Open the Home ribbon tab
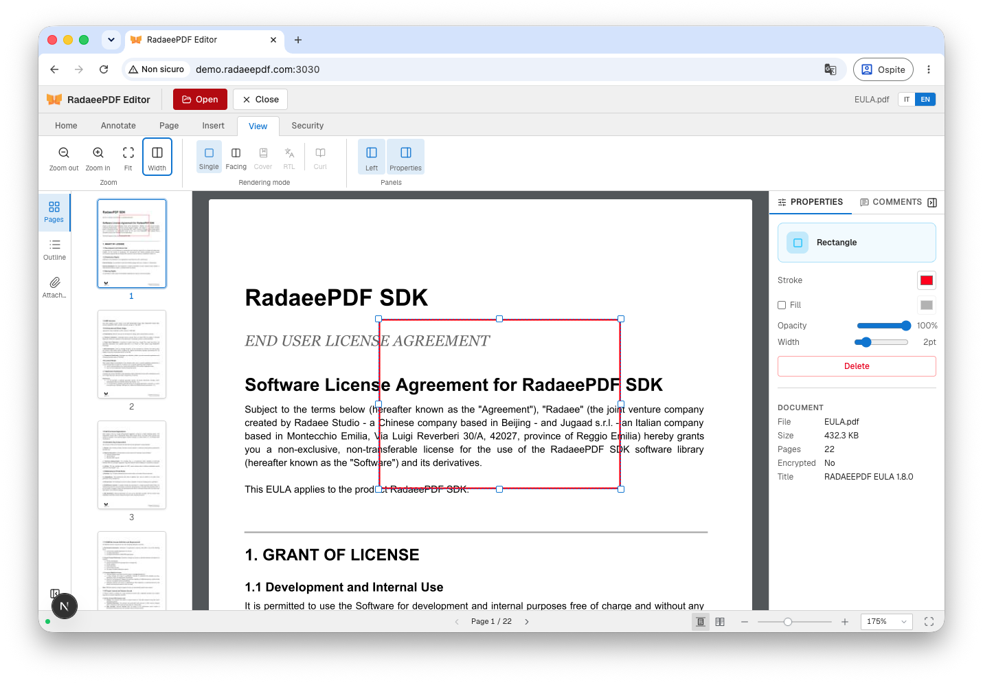Viewport: 983px width, 683px height. click(x=66, y=126)
